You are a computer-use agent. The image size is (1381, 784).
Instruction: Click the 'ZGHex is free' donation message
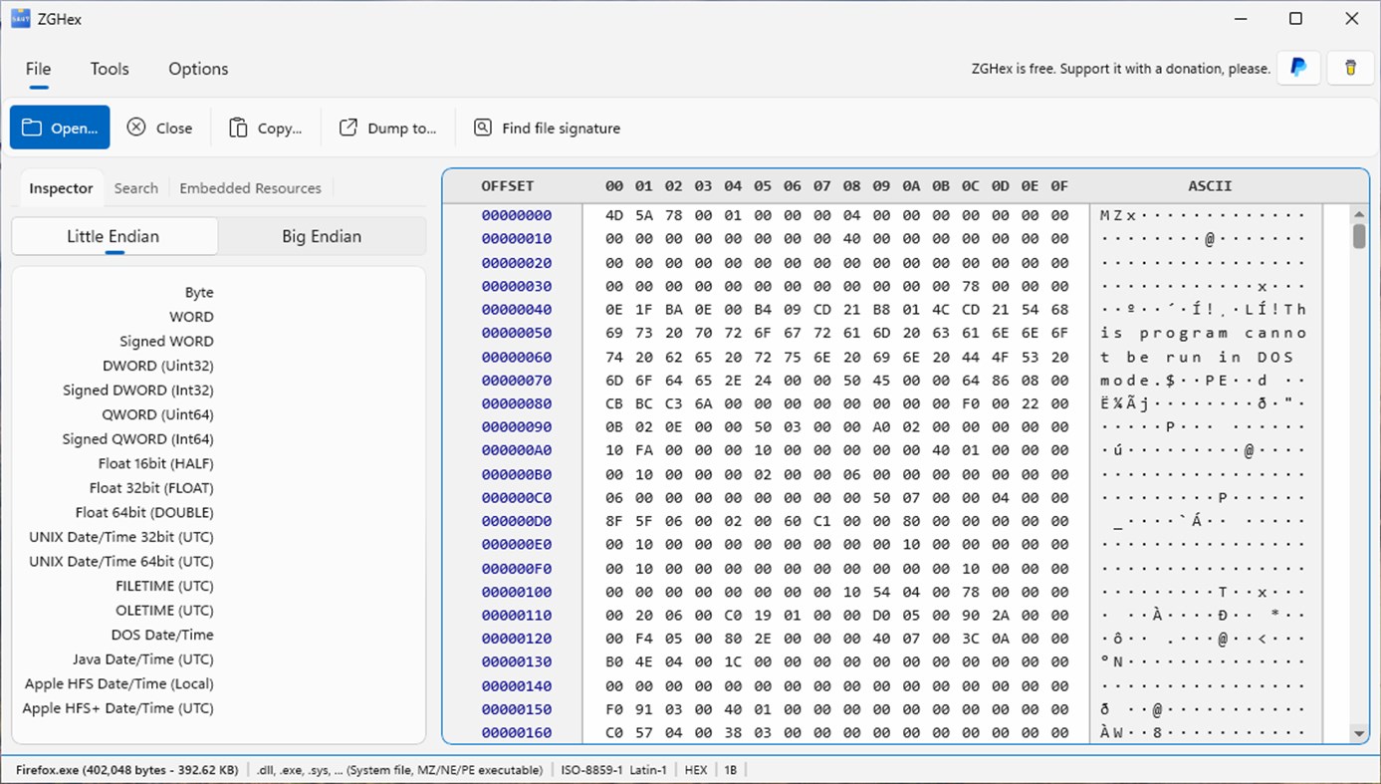coord(1121,69)
